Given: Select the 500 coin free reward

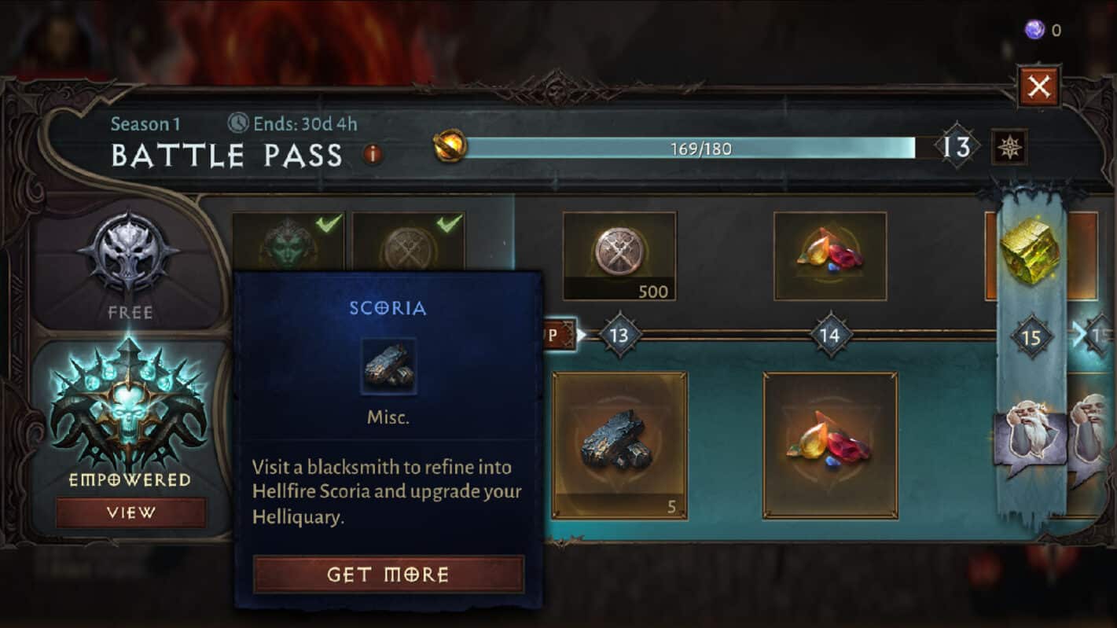Looking at the screenshot, I should point(619,256).
